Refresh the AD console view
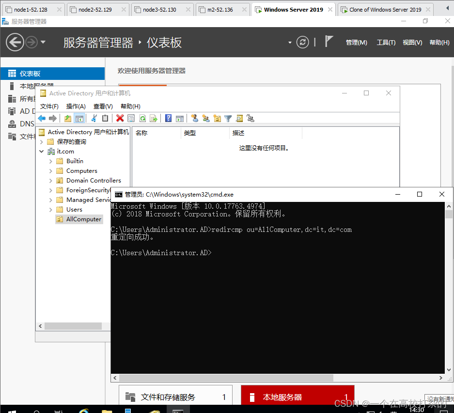 pyautogui.click(x=143, y=118)
